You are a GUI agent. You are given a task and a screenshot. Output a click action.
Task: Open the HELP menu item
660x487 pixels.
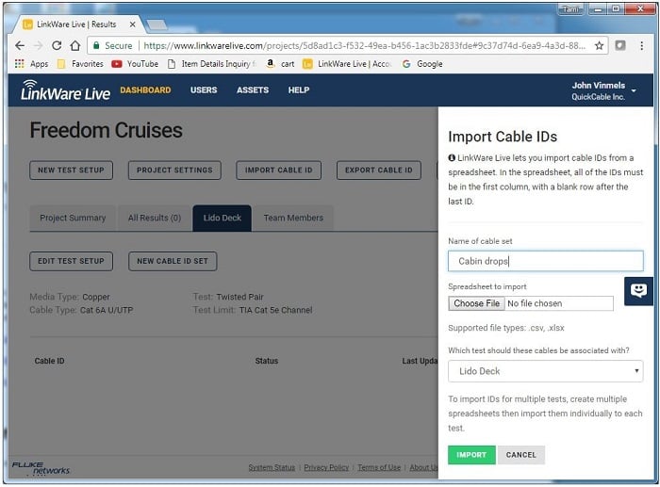click(299, 90)
